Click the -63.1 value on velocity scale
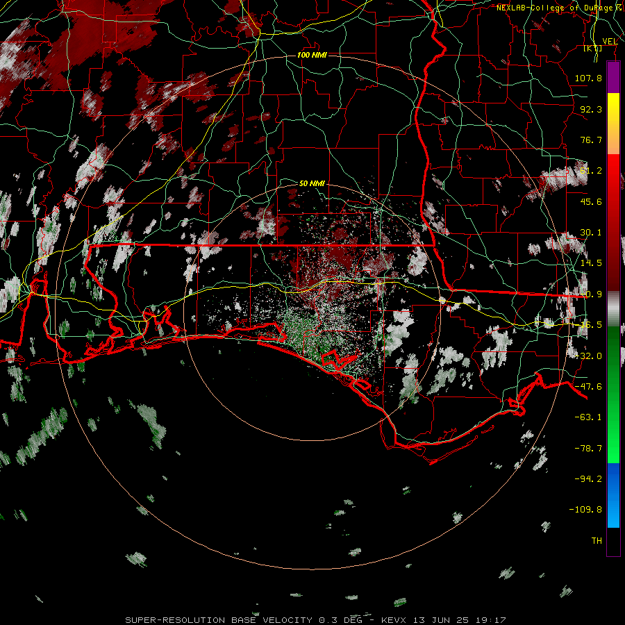The height and width of the screenshot is (625, 625). pos(588,417)
